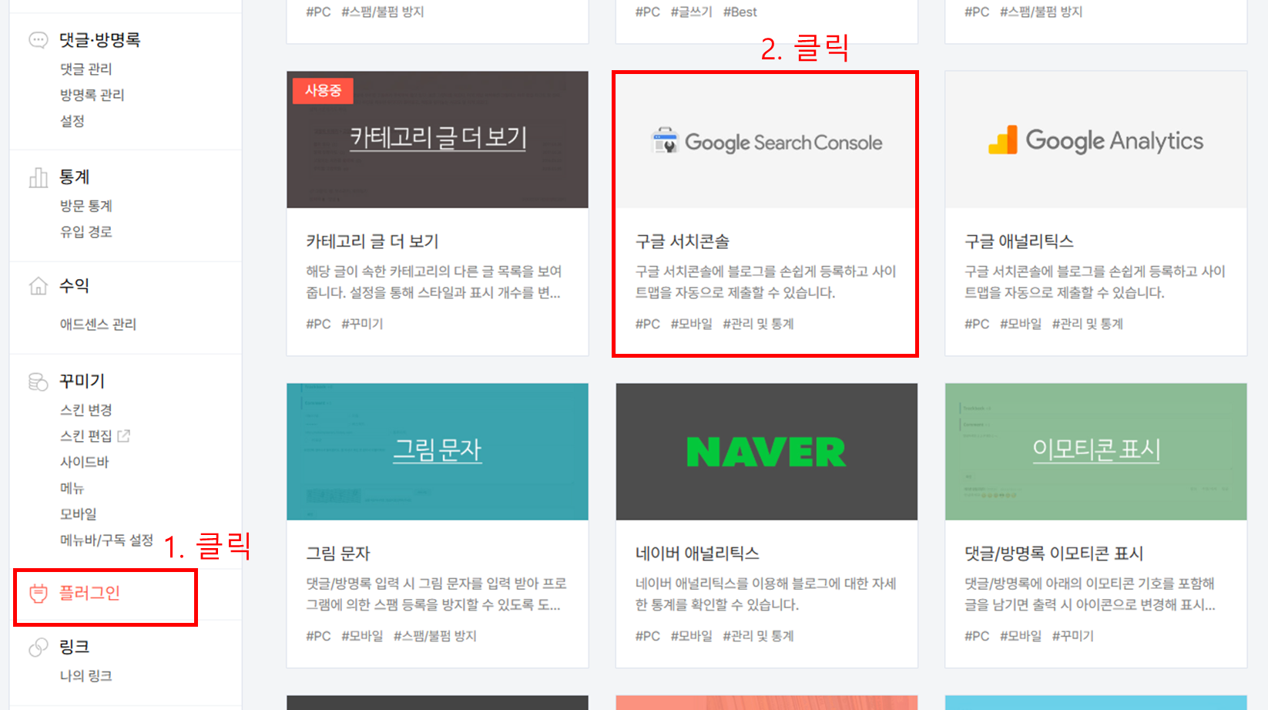Go to 유입 경로
Image resolution: width=1268 pixels, height=710 pixels.
86,232
